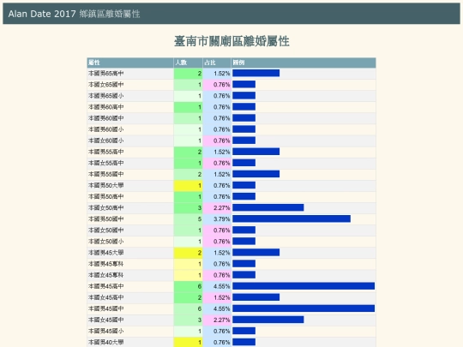Select the 本國女45高中 row label
463x347 pixels.
pyautogui.click(x=106, y=297)
